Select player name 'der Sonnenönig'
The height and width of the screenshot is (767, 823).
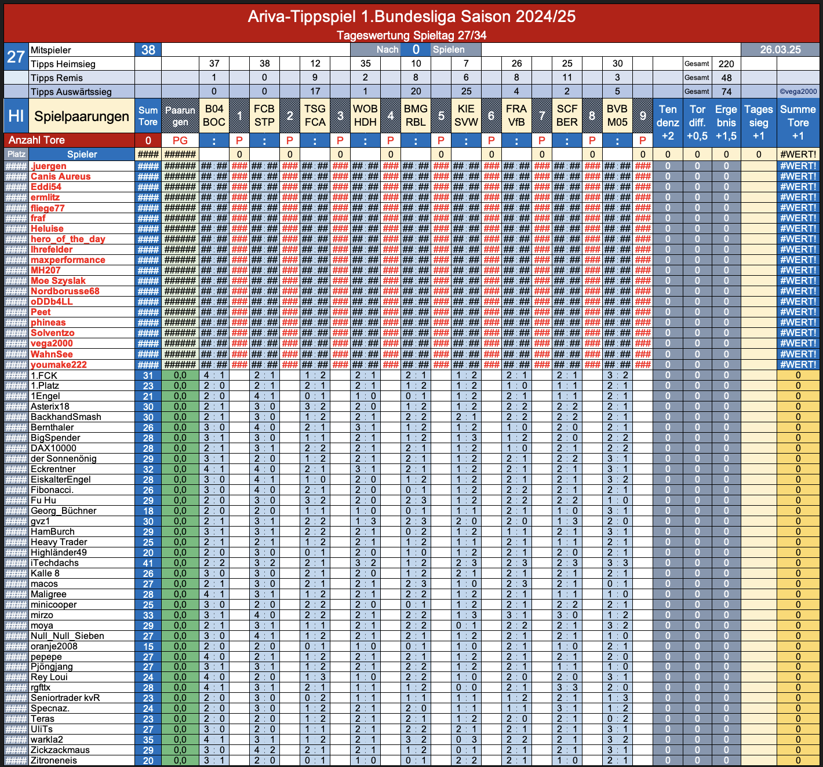63,459
